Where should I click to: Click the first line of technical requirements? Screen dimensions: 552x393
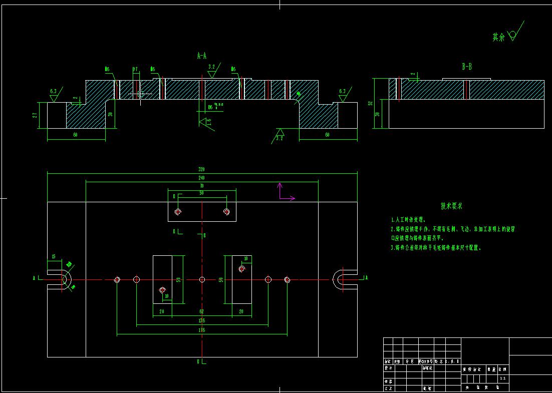tap(409, 220)
